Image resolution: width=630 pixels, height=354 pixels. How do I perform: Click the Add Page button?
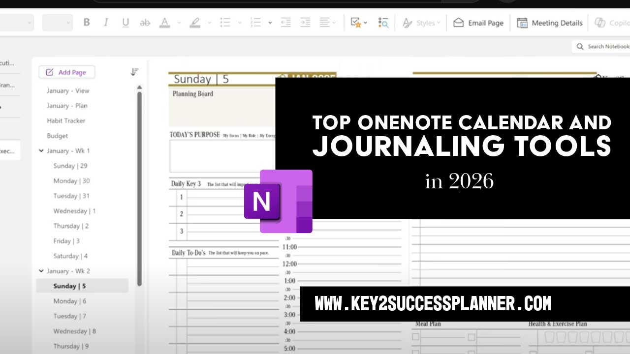(x=67, y=72)
